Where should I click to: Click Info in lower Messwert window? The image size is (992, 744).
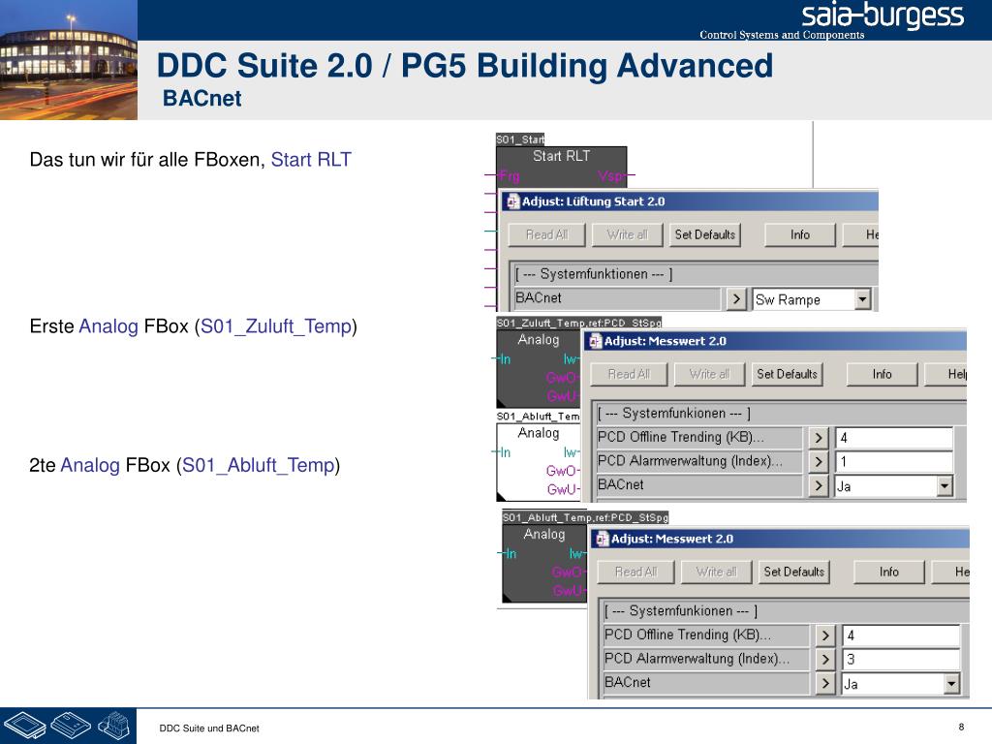click(x=889, y=572)
